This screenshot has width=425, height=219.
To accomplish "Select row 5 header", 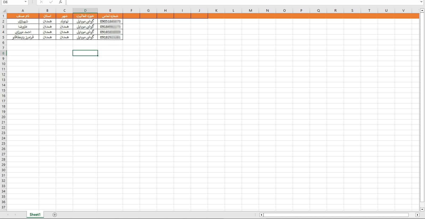I will [x=3, y=37].
